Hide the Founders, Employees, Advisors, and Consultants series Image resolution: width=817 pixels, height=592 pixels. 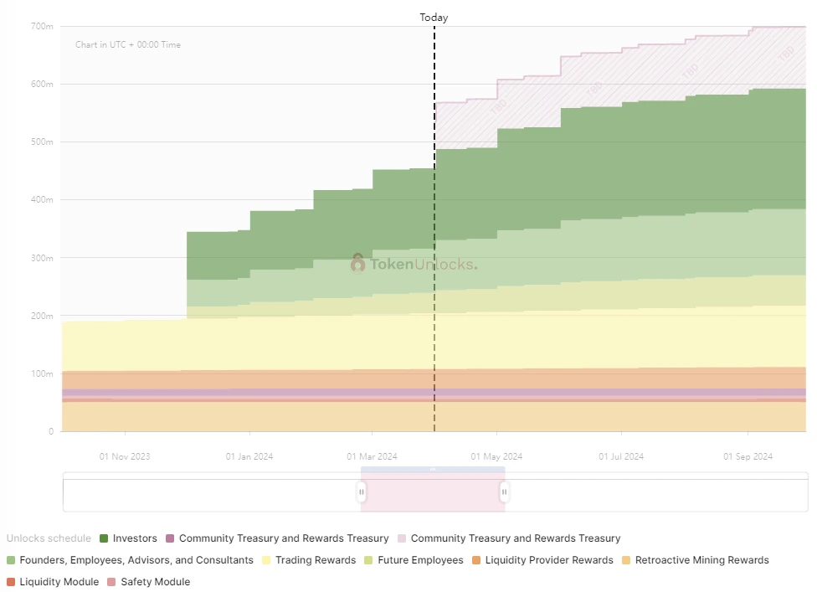click(x=136, y=560)
